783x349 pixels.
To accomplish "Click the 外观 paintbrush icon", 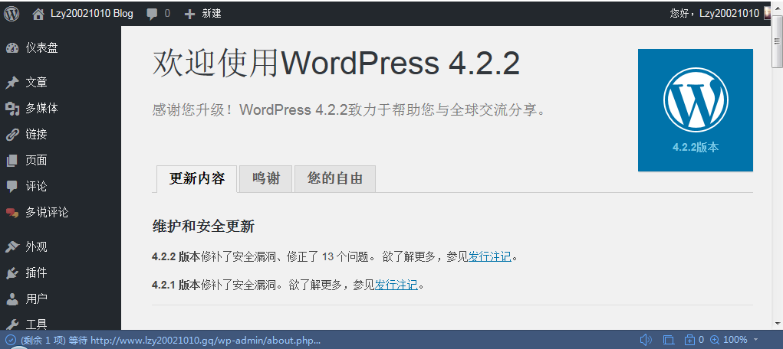I will (x=12, y=247).
